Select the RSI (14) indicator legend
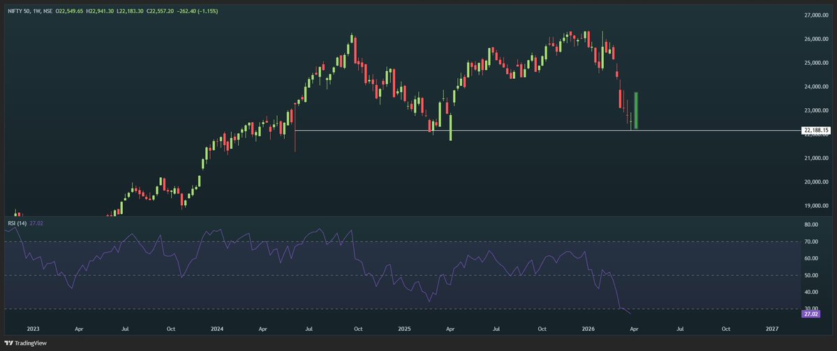Viewport: 837px width, 351px height. [15, 223]
